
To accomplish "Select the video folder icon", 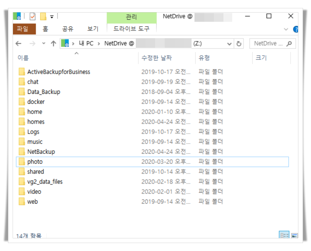I will 22,191.
